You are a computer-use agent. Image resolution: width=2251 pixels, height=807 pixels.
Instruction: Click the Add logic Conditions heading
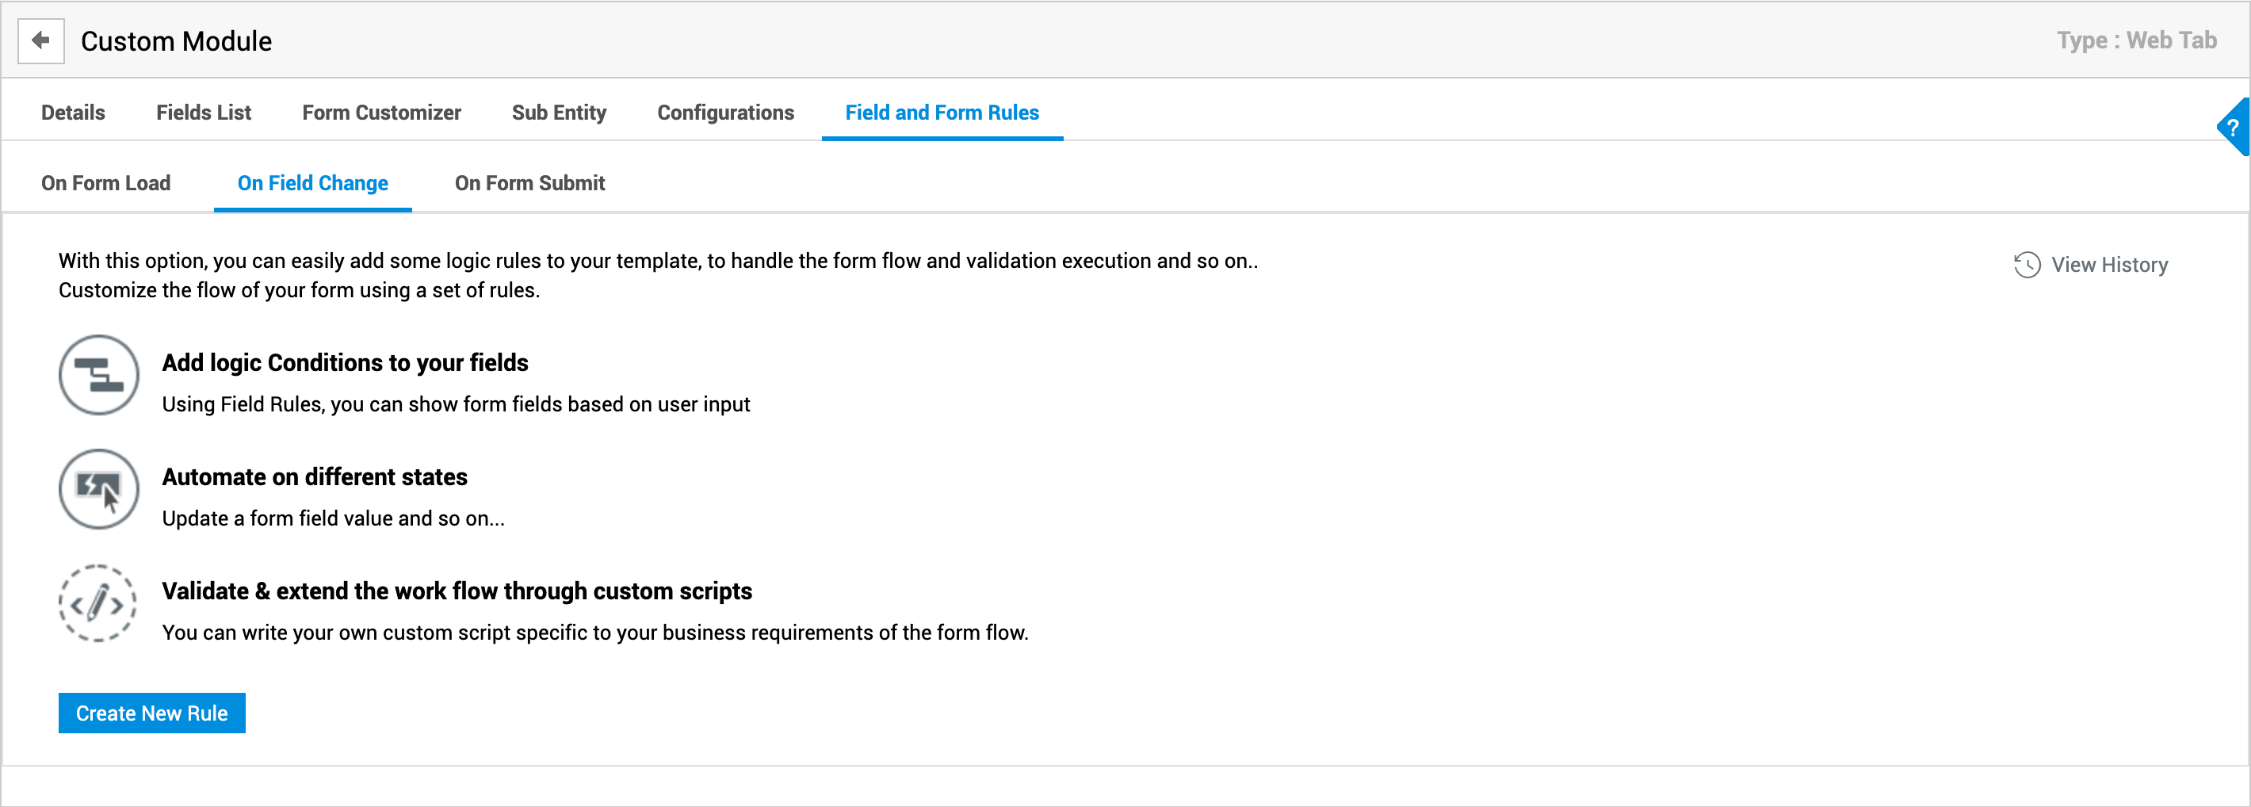(x=344, y=363)
